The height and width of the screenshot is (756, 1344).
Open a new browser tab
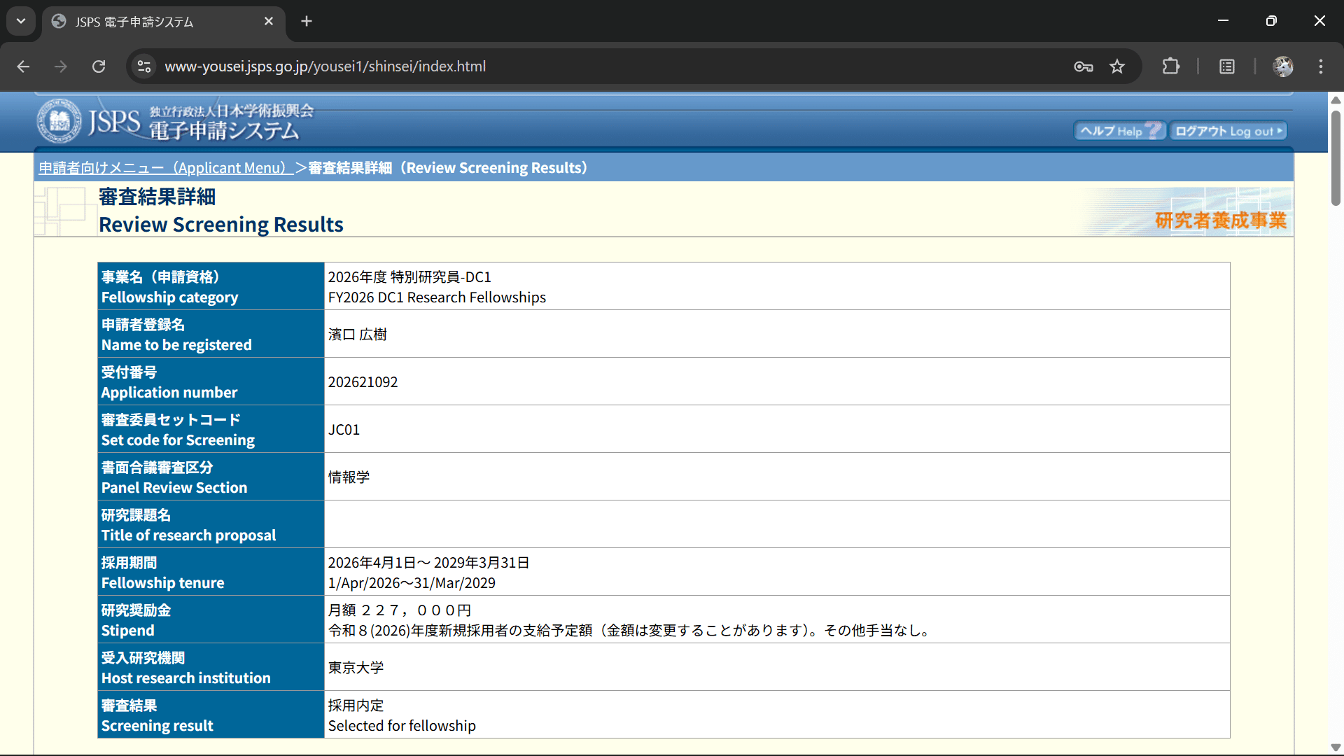coord(307,22)
